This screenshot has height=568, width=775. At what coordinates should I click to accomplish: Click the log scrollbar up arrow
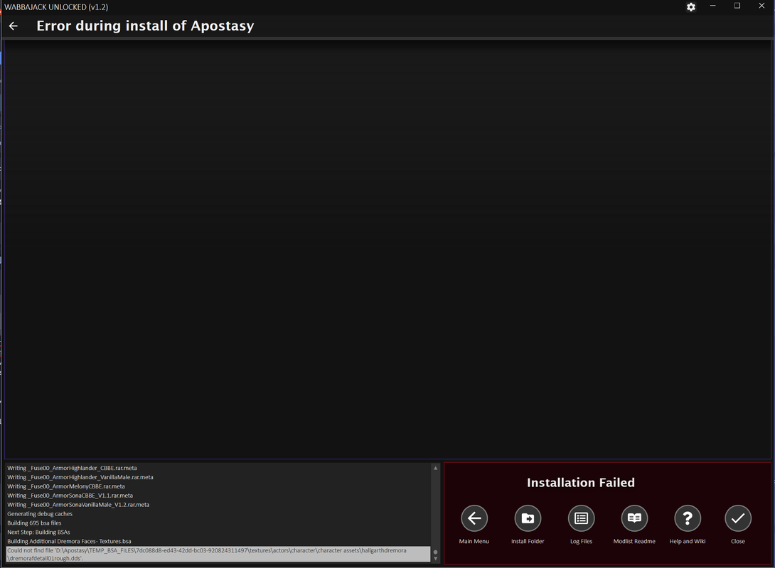pyautogui.click(x=435, y=468)
